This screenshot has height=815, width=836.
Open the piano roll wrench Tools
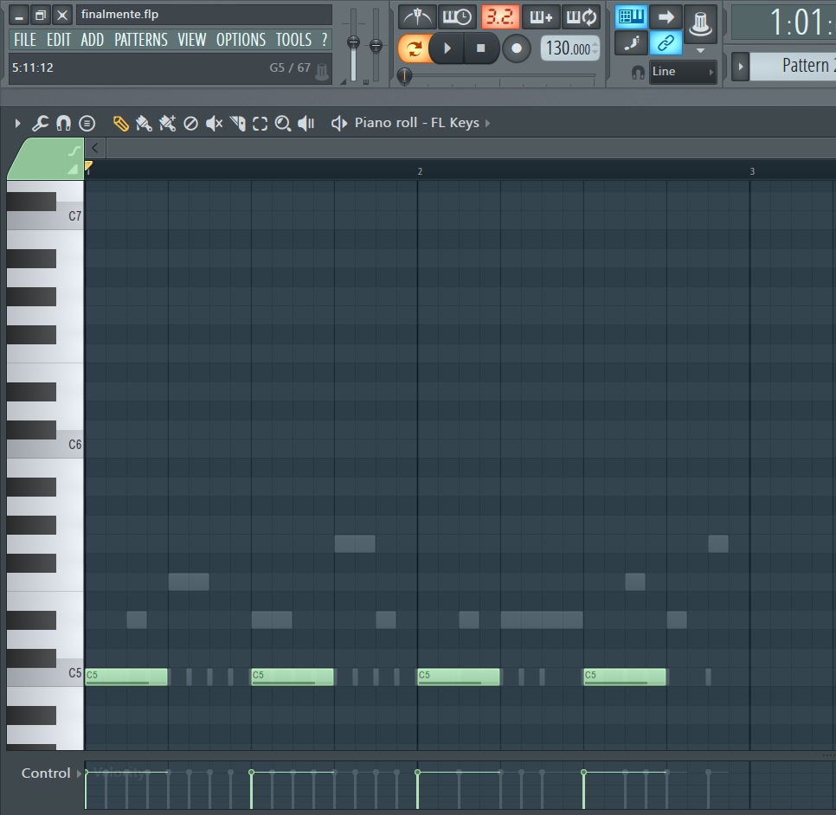[40, 124]
